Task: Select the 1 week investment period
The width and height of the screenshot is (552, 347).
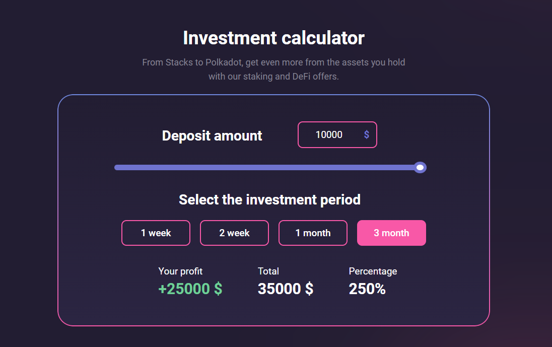Action: tap(156, 233)
